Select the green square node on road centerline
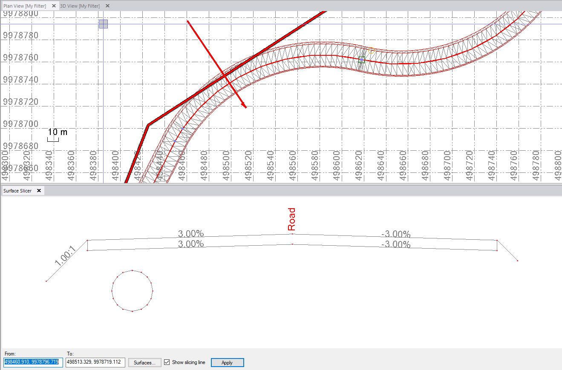The image size is (562, 370). [362, 60]
